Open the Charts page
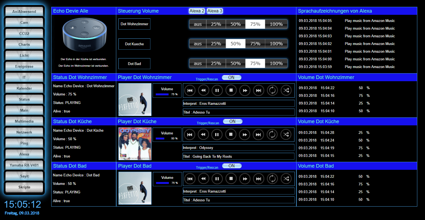Image resolution: width=425 pixels, height=220 pixels. (x=24, y=44)
